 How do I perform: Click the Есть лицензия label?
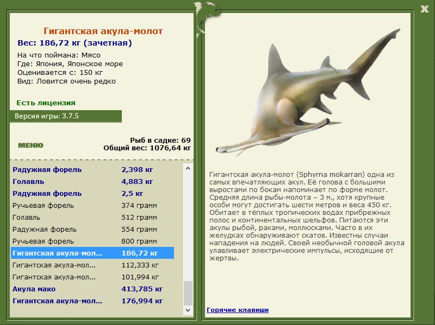(46, 103)
